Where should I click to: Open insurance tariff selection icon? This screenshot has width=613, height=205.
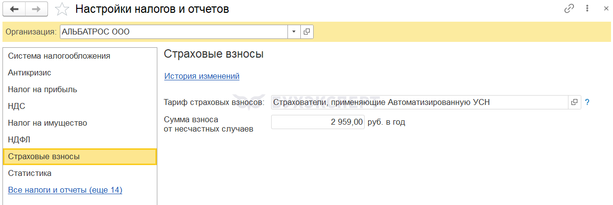point(574,102)
